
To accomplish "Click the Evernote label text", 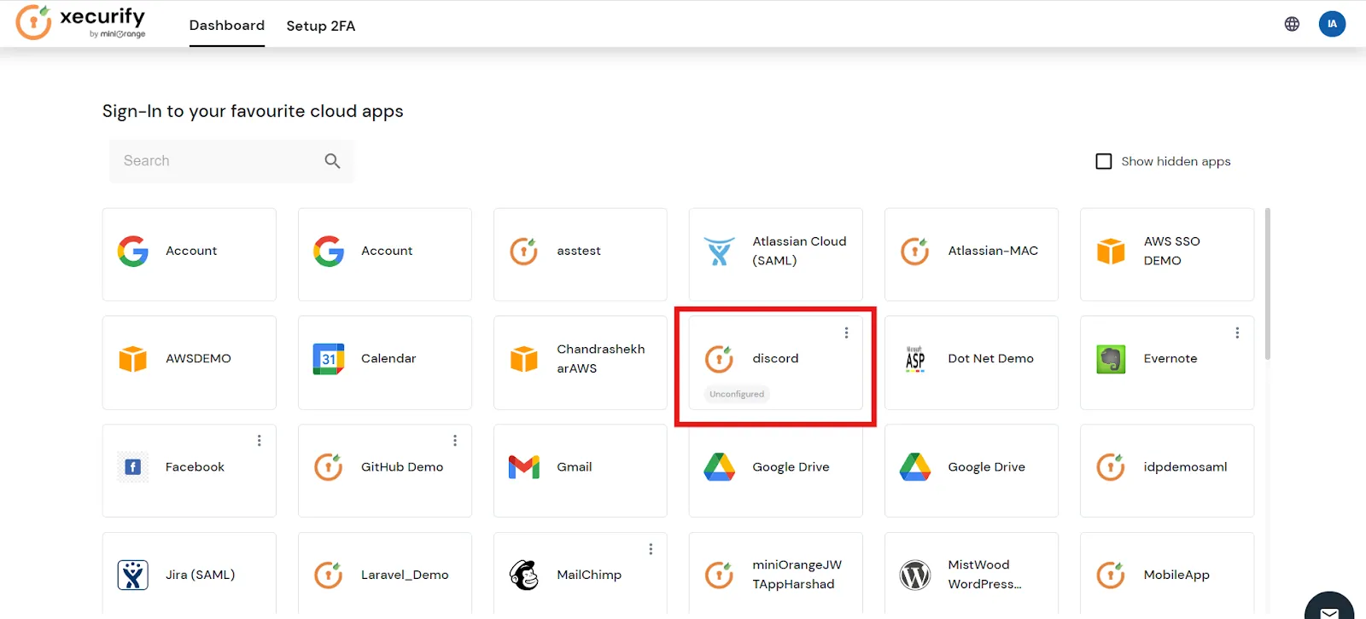I will coord(1170,359).
